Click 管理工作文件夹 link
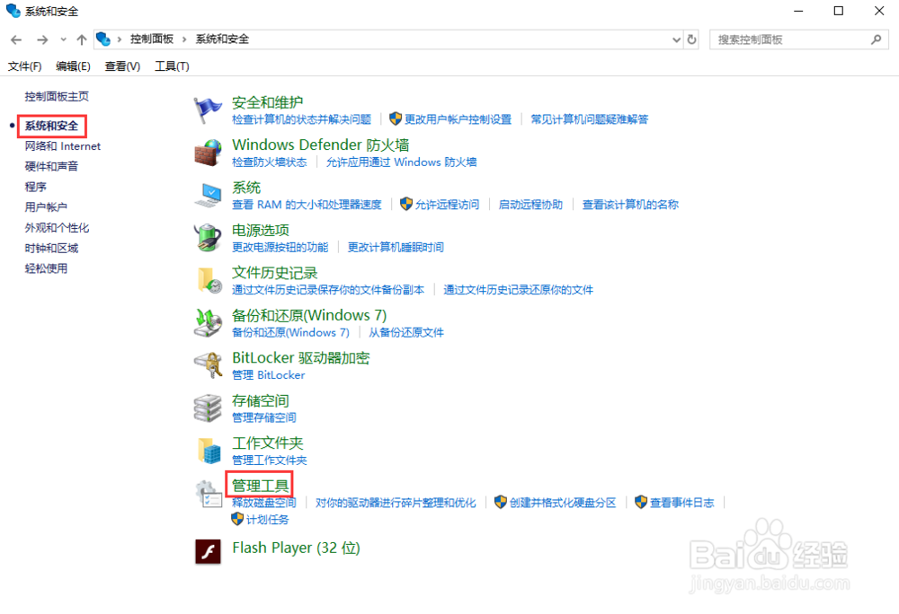 click(x=269, y=460)
